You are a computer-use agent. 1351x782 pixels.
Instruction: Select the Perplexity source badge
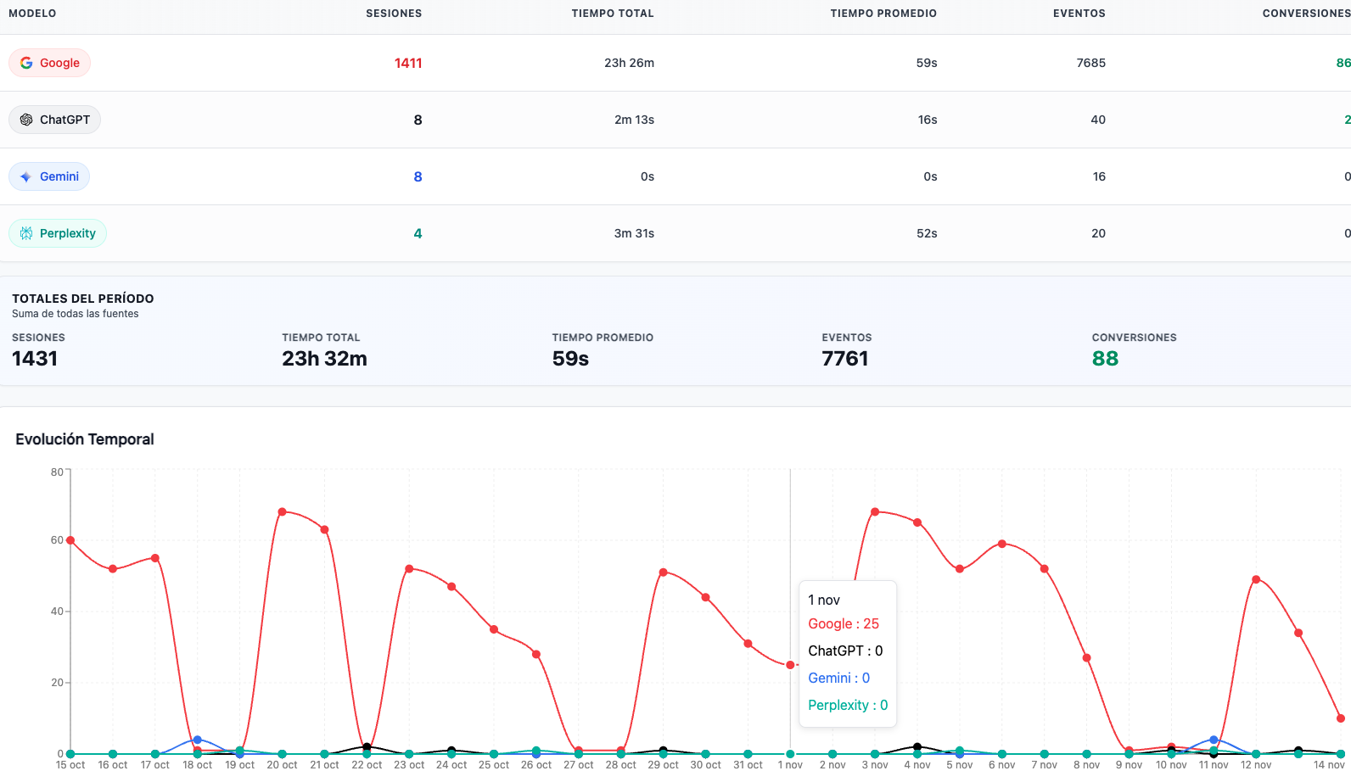point(58,233)
